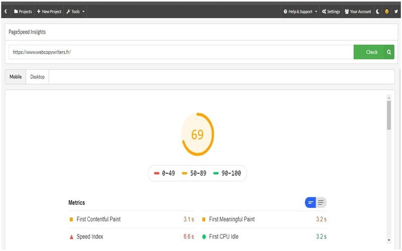Screen dimensions: 402x251
Task: Switch to the Desktop tab
Action: click(37, 77)
